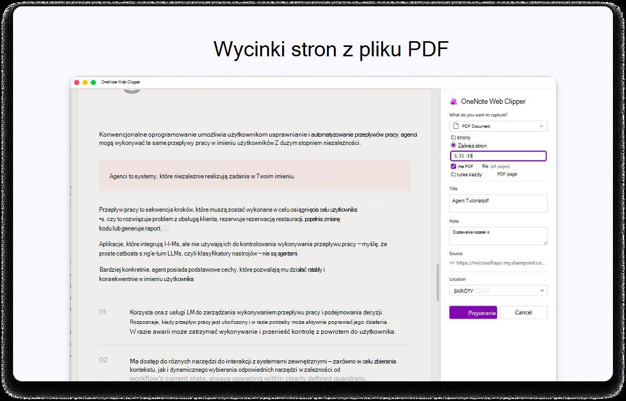Click the paragraph starting 'Konwencjonalne oprogramowanie'

coord(258,138)
